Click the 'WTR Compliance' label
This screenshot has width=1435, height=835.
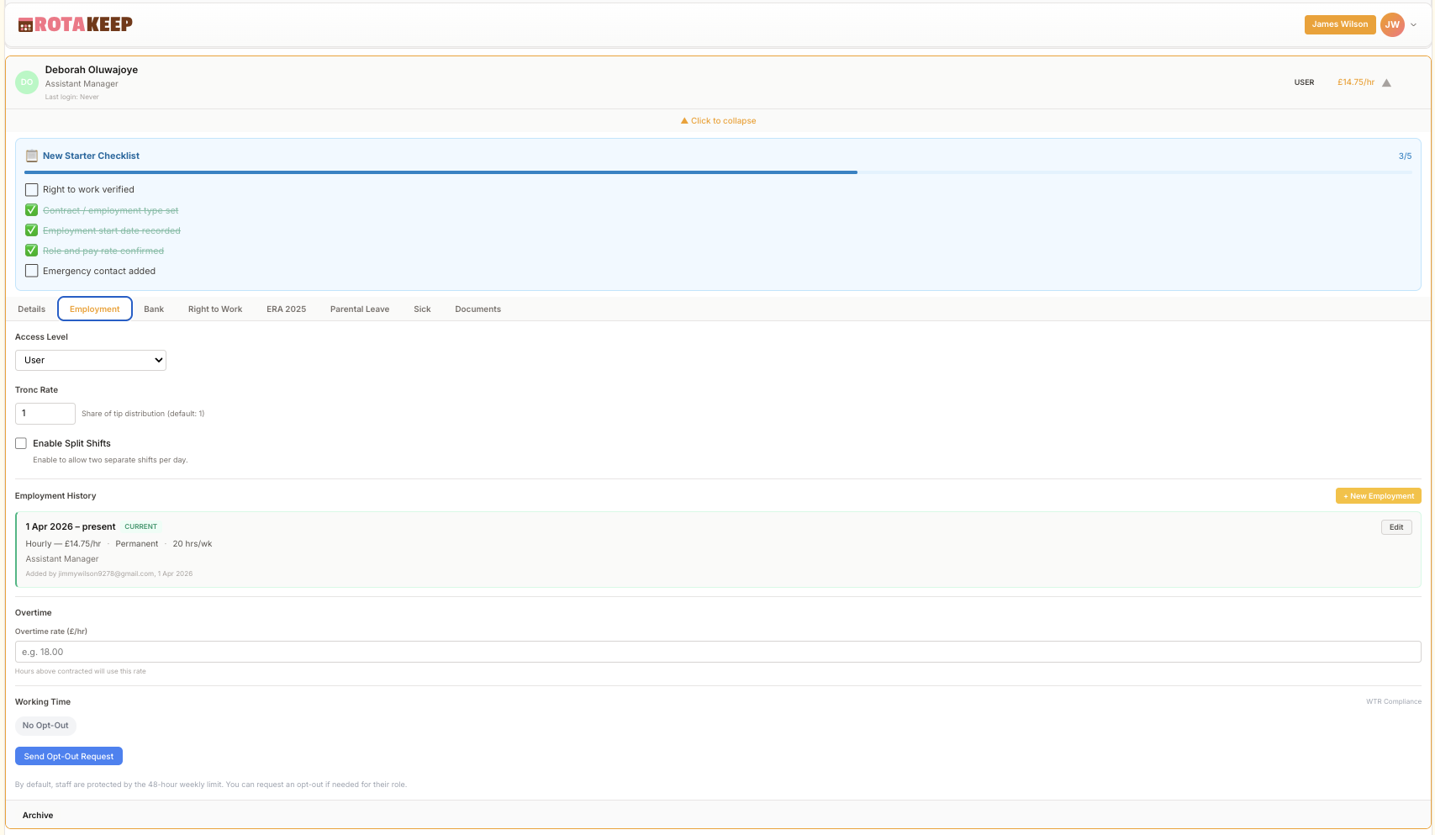[x=1394, y=701]
